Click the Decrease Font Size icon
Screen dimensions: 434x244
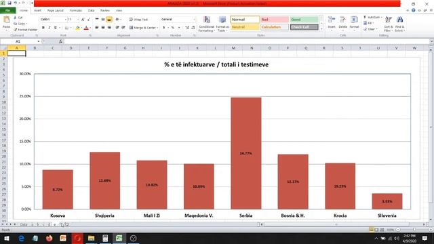click(x=89, y=20)
